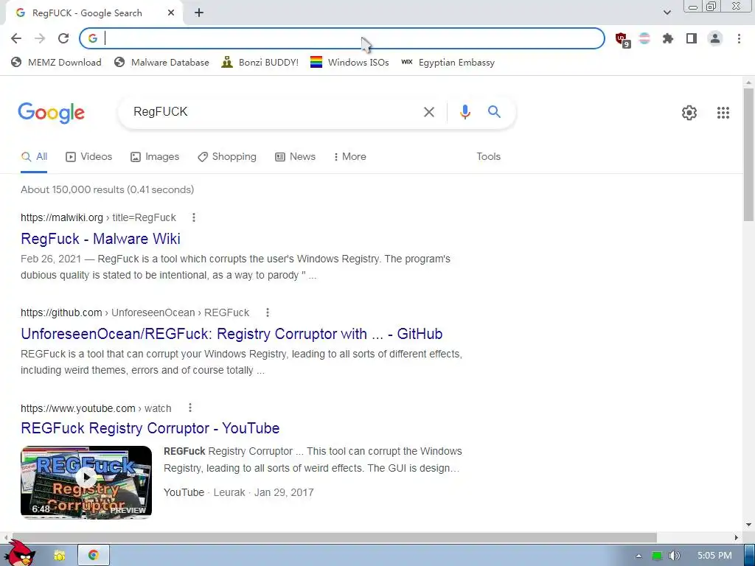755x566 pixels.
Task: Open the Chrome three-dot menu
Action: point(739,38)
